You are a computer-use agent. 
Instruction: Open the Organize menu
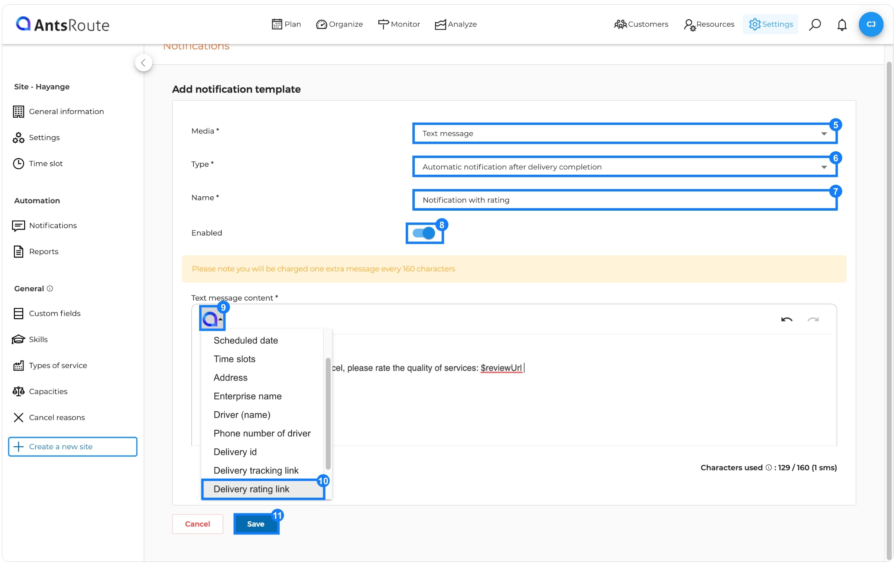(339, 24)
